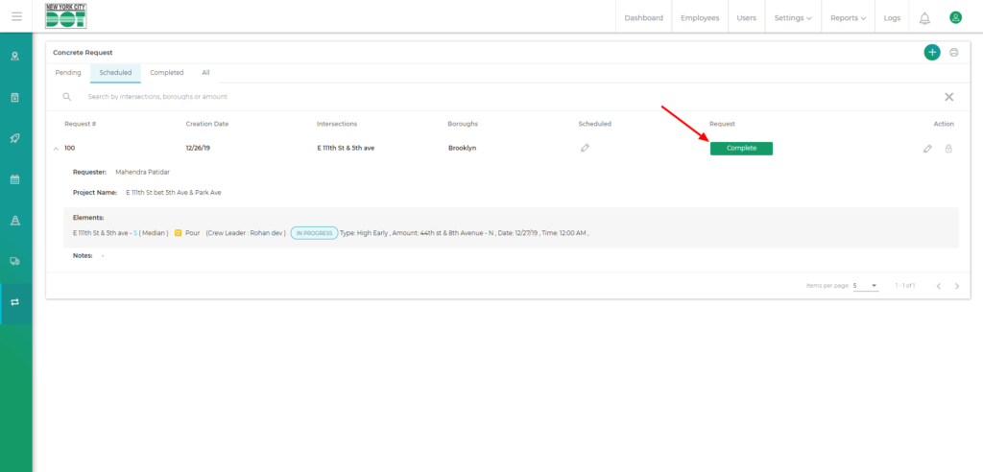
Task: Go to the Dashboard link
Action: pyautogui.click(x=643, y=17)
